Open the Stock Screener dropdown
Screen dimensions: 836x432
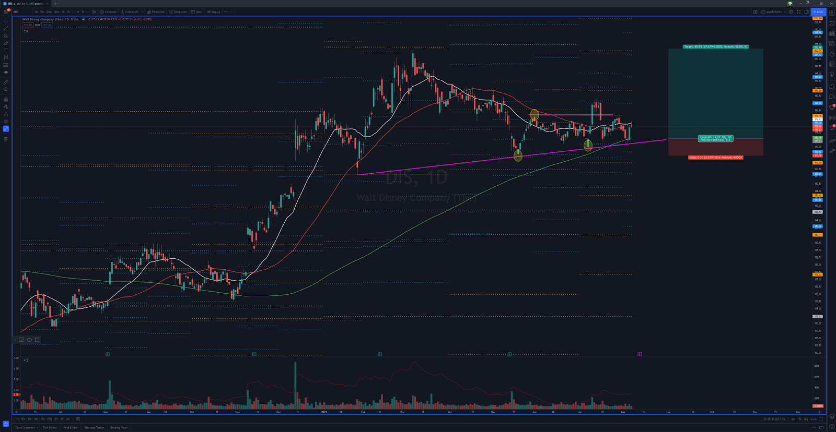click(27, 427)
